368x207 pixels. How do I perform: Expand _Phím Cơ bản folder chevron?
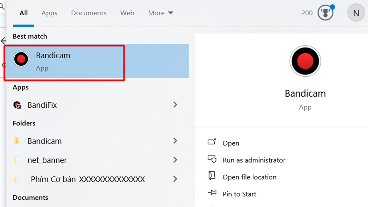tap(175, 178)
